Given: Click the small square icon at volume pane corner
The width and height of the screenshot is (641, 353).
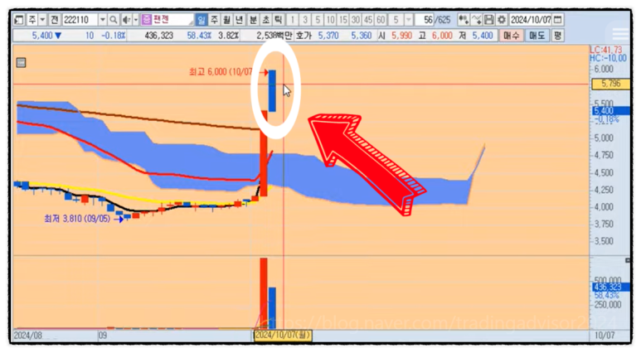Looking at the screenshot, I should click(x=628, y=260).
